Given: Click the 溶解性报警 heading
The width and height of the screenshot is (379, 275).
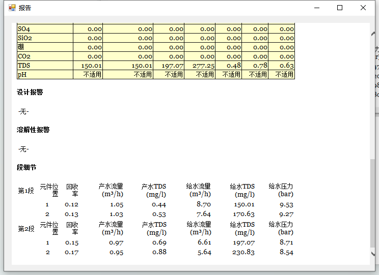Looking at the screenshot, I should [x=33, y=130].
